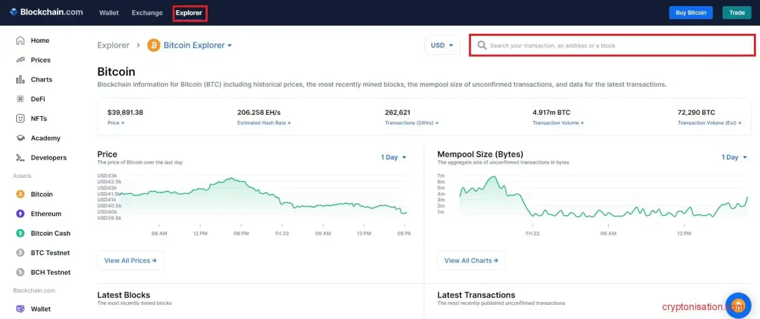The height and width of the screenshot is (319, 760).
Task: Select the green Bitcoin Cash icon
Action: [x=20, y=233]
